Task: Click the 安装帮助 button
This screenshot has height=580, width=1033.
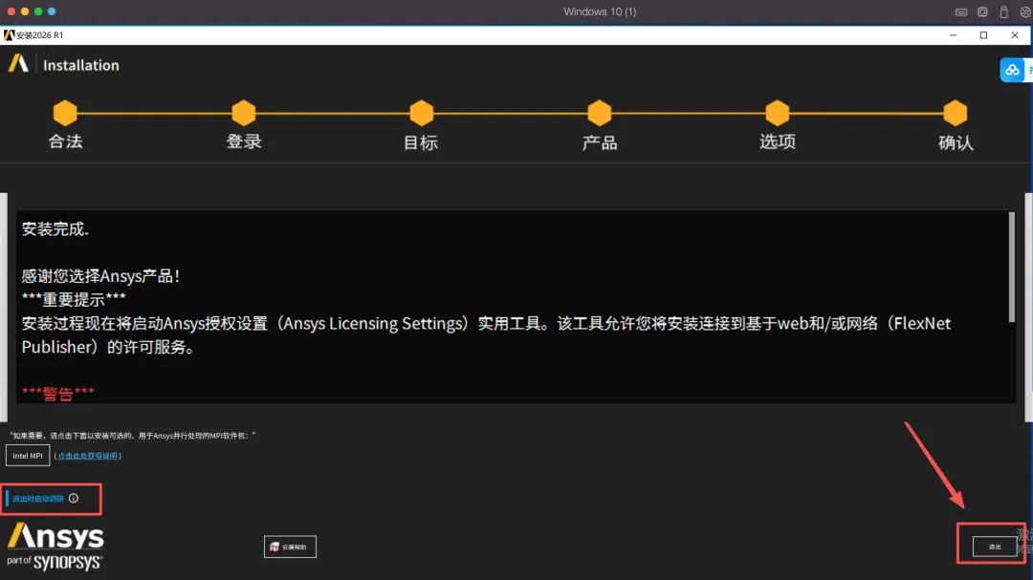Action: [290, 547]
